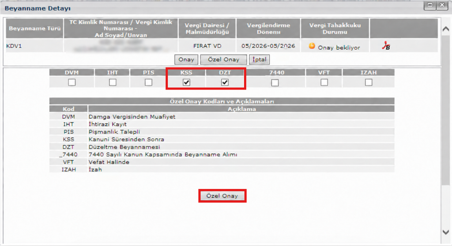Uncheck the DZT checkbox
452x246 pixels.
point(225,82)
